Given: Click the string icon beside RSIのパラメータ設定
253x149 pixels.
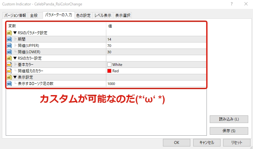Looking at the screenshot, I should coord(9,33).
